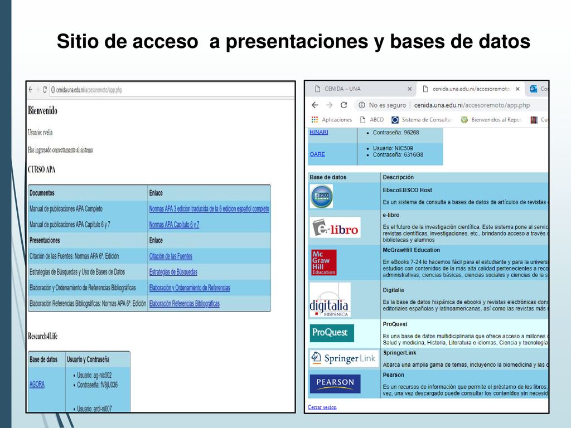Open Normas APA Capitulo 6 y 7 link
The image size is (571, 428).
pos(174,225)
